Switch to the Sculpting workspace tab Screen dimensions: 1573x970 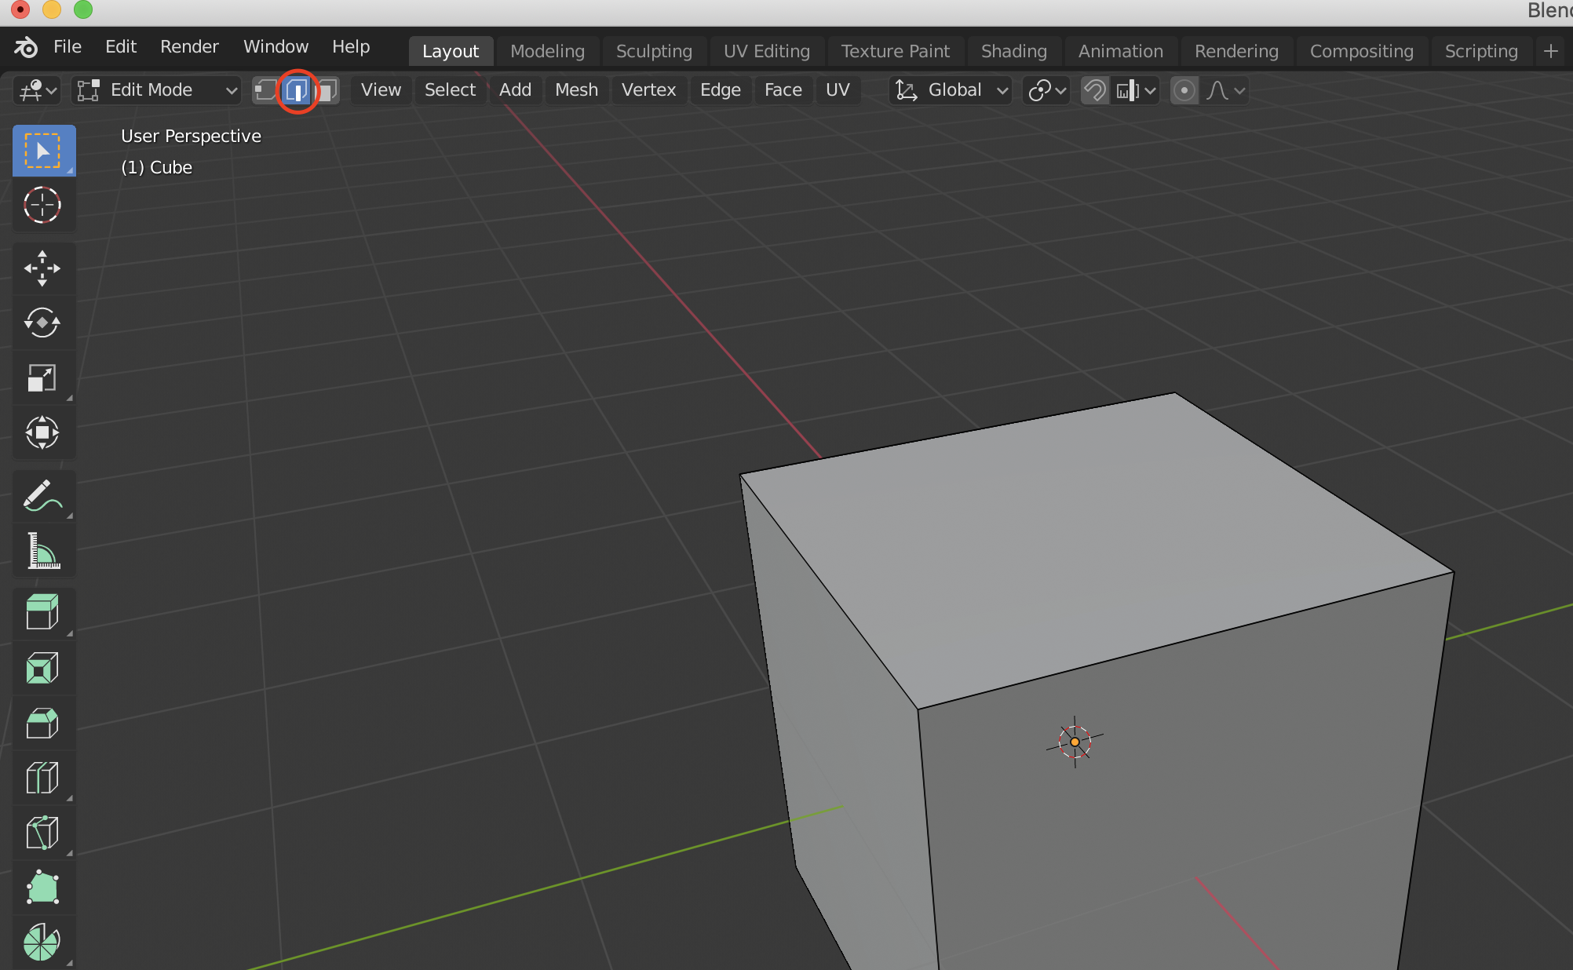tap(654, 51)
